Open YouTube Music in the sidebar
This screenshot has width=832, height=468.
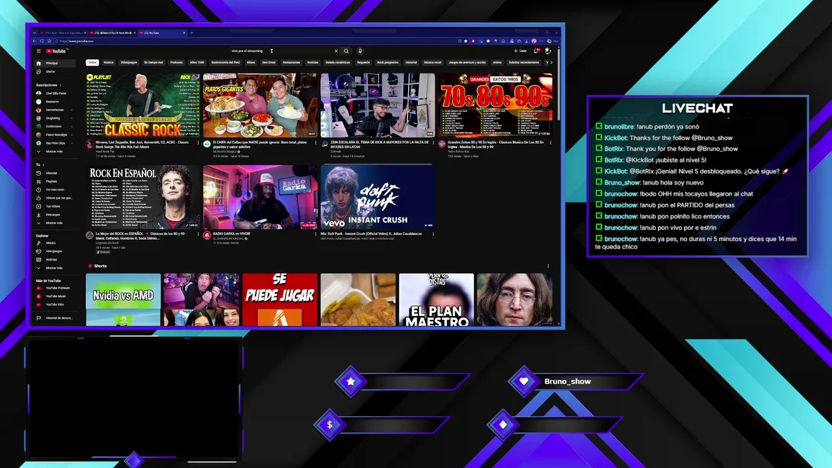tap(55, 296)
